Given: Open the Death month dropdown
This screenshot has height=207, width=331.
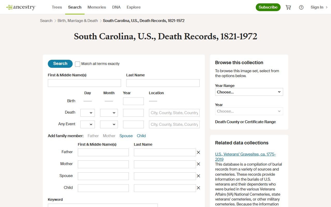Looking at the screenshot, I should point(109,113).
